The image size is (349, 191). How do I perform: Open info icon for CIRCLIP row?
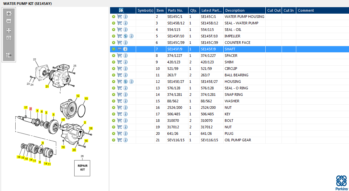(125, 69)
